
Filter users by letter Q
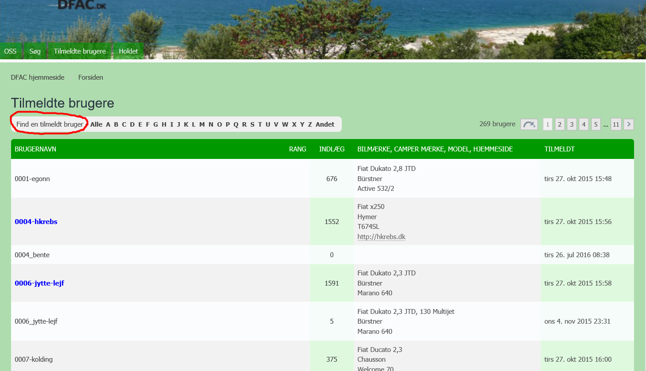[x=236, y=124]
